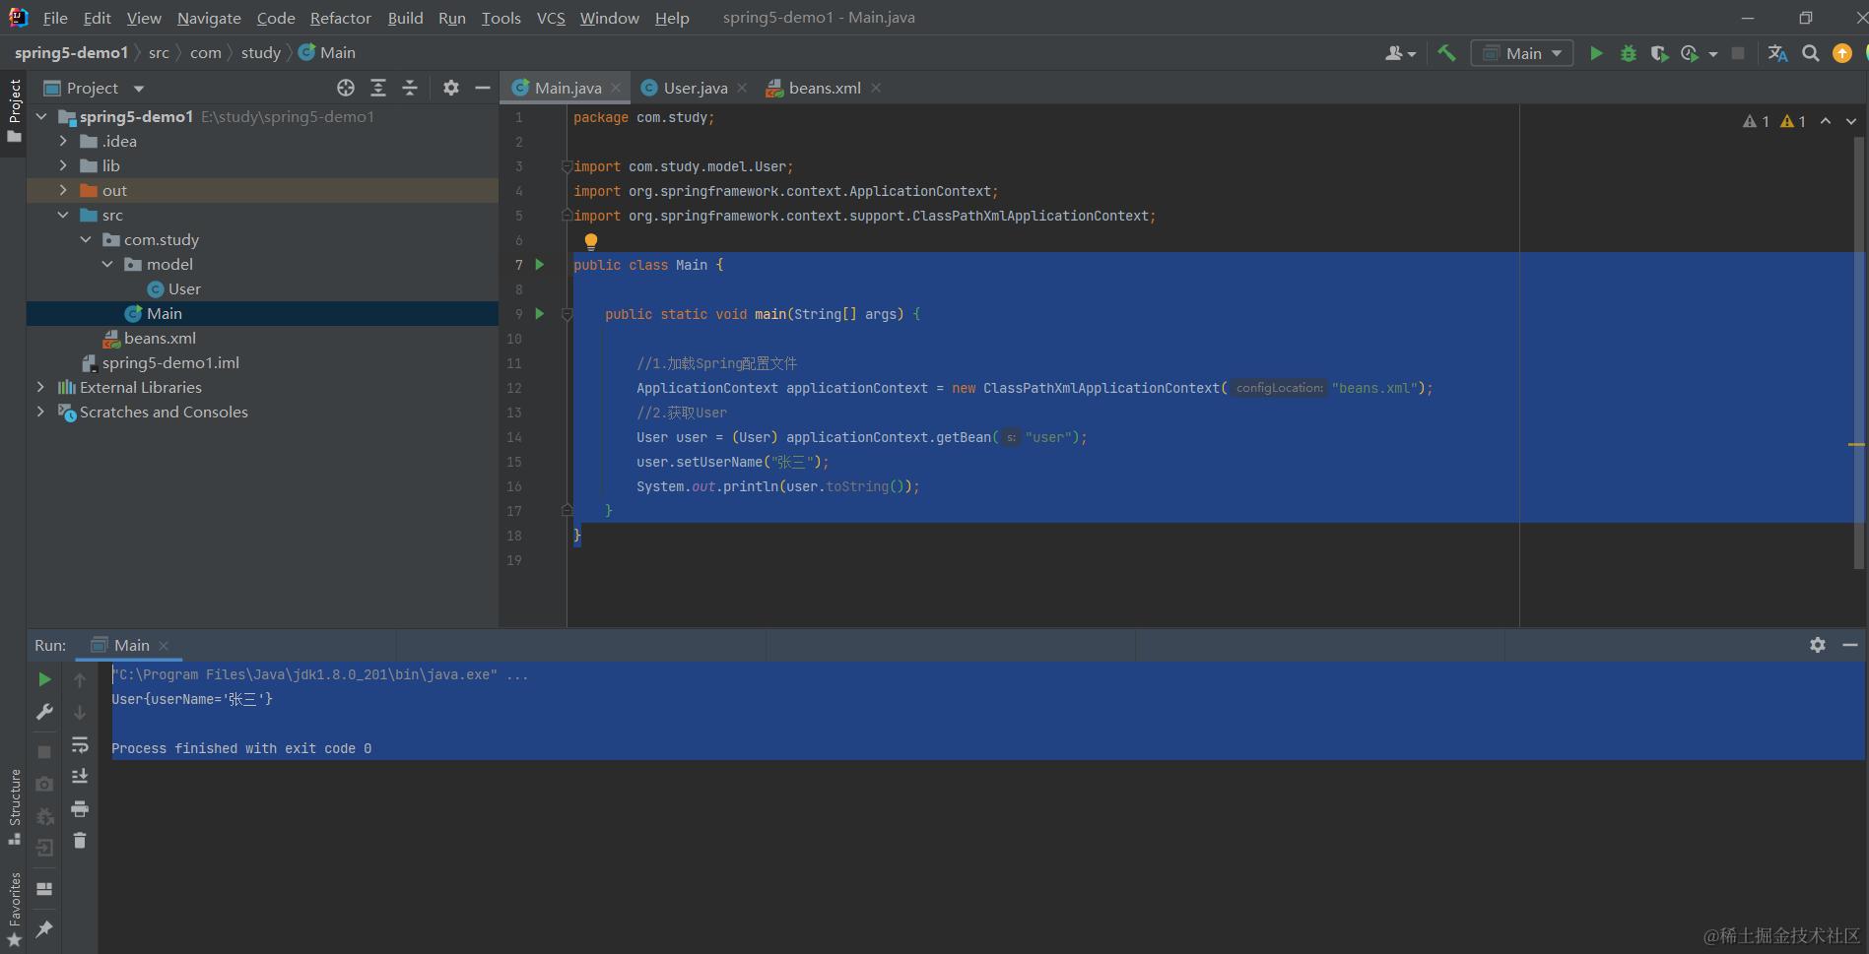The image size is (1869, 954).
Task: Hide the Run tool window
Action: [1850, 645]
